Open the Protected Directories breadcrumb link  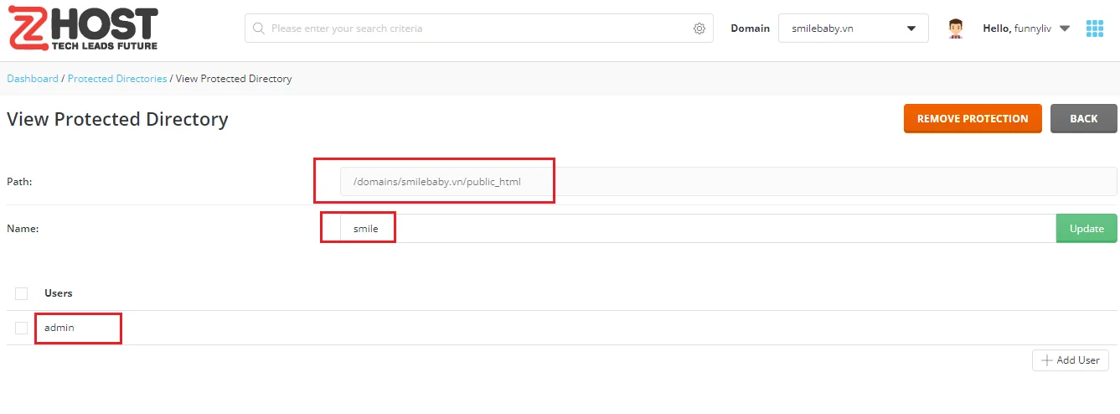coord(117,79)
